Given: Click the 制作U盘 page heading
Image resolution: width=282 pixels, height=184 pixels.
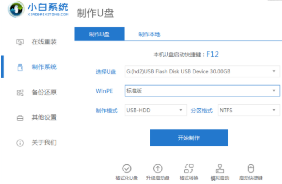Looking at the screenshot, I should [95, 13].
